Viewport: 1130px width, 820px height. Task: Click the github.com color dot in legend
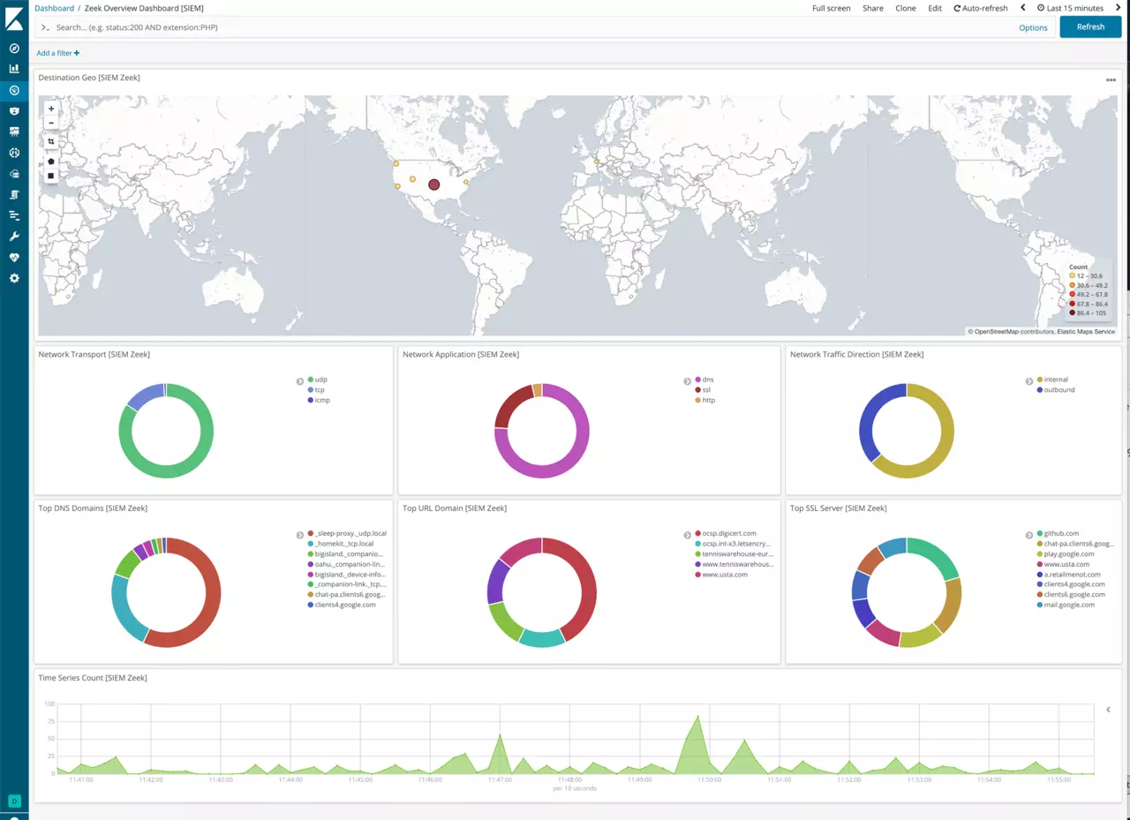[1040, 534]
